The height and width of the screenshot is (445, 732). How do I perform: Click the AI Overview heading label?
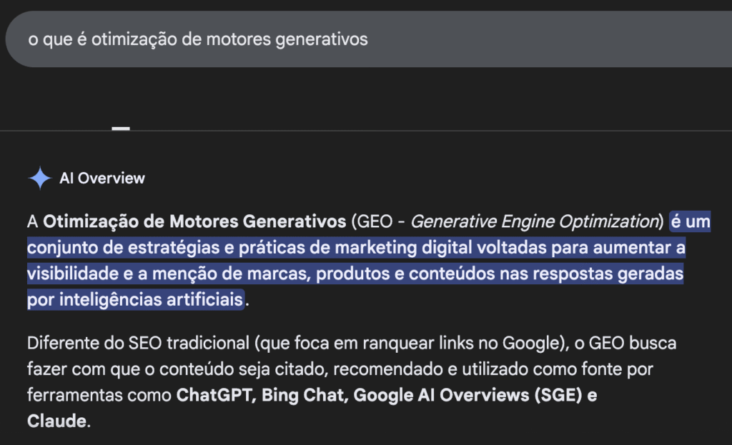[102, 179]
